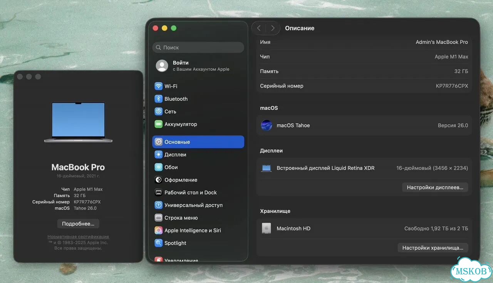
Task: Click the flower icon beside Обои
Action: pyautogui.click(x=158, y=167)
